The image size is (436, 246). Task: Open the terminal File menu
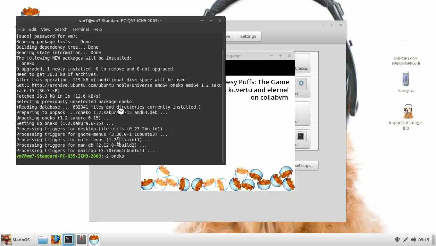coord(21,29)
